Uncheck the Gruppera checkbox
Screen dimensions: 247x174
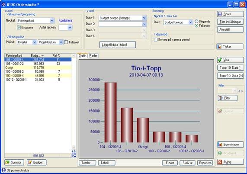19,28
